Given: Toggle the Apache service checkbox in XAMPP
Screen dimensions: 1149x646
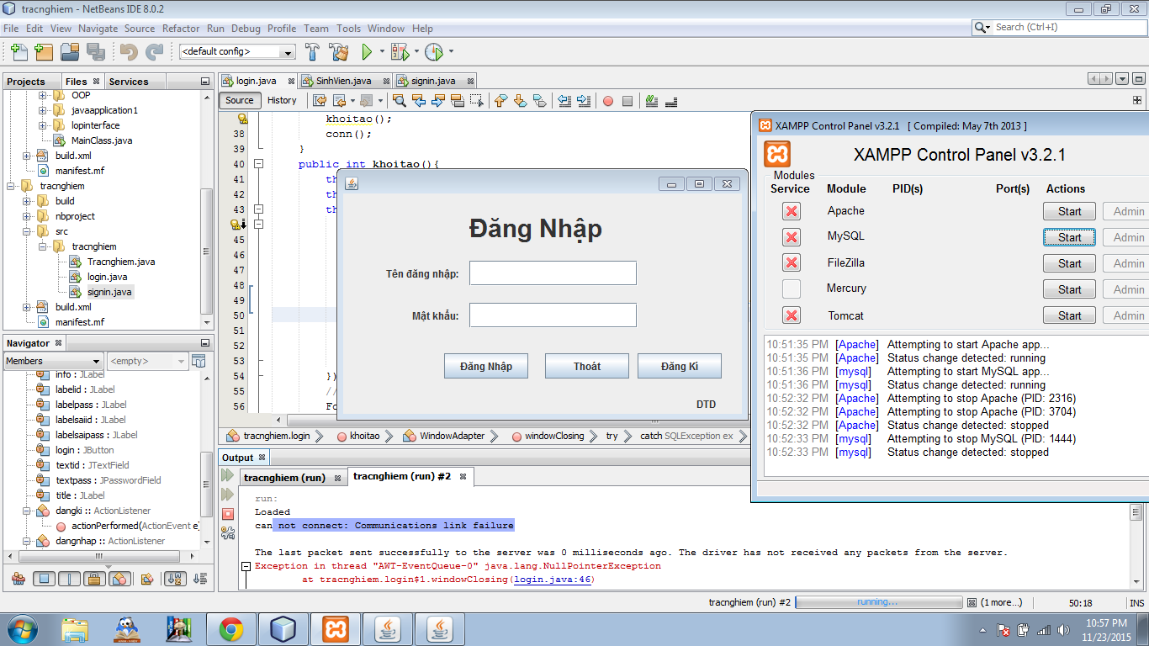Looking at the screenshot, I should coord(791,211).
